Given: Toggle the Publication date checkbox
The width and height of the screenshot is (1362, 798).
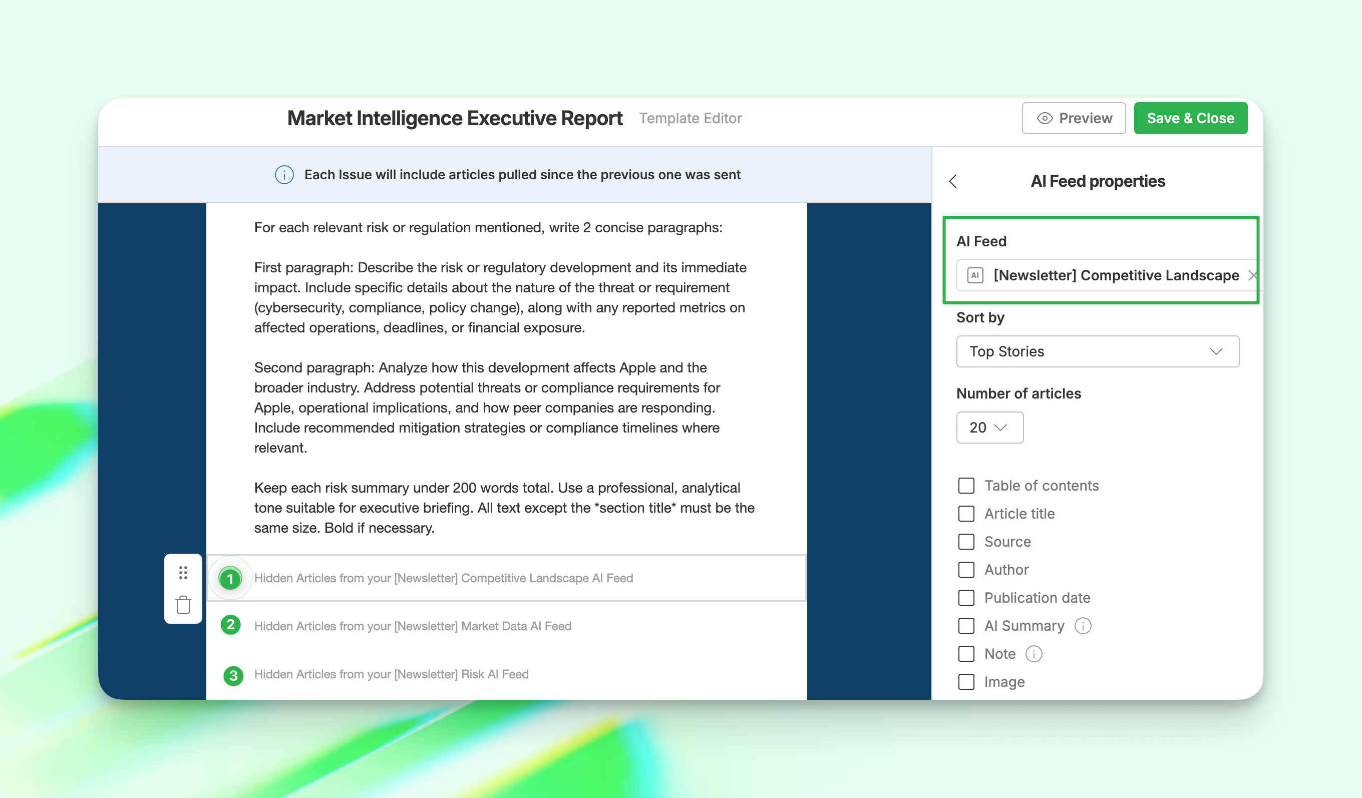Looking at the screenshot, I should tap(966, 598).
